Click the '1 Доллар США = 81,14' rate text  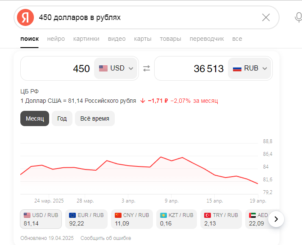point(78,101)
